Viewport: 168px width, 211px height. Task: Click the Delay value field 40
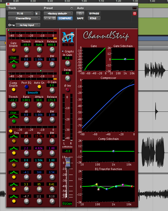[67, 73]
